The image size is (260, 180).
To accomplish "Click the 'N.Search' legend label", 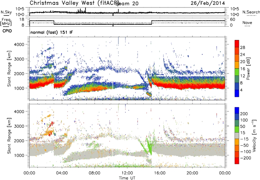I will pos(251,12).
